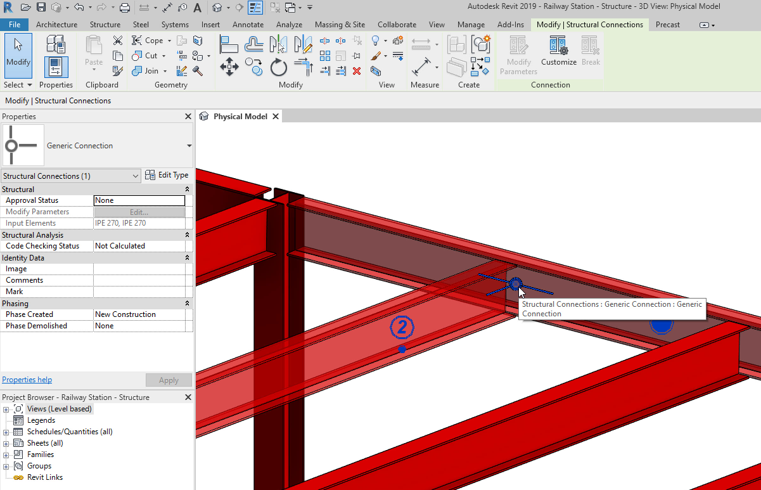Image resolution: width=761 pixels, height=490 pixels.
Task: Click the Align tool icon
Action: point(229,44)
